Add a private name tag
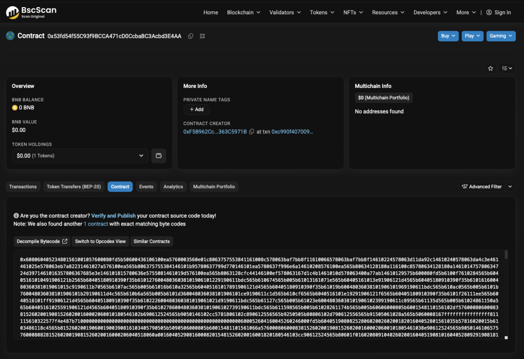This screenshot has height=359, width=524. click(x=196, y=109)
